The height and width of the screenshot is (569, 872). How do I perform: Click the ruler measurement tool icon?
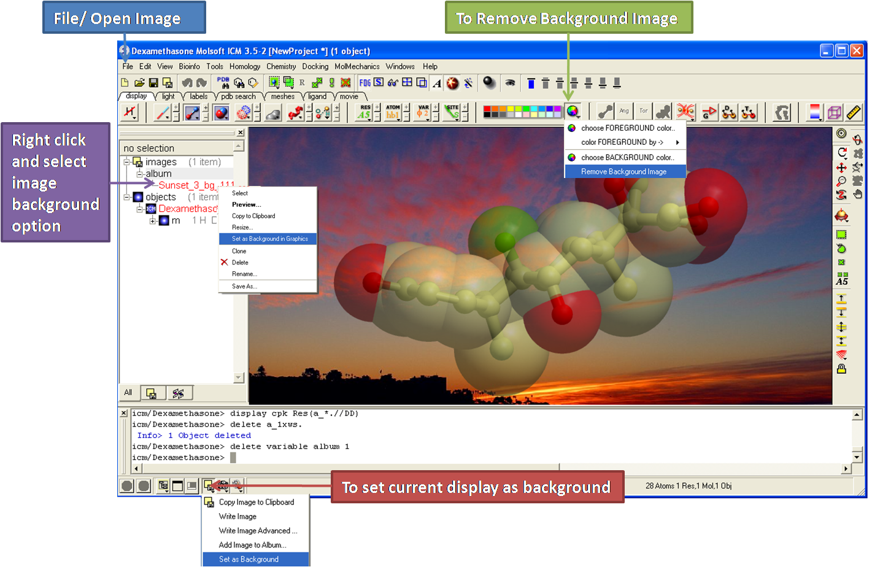(x=854, y=112)
